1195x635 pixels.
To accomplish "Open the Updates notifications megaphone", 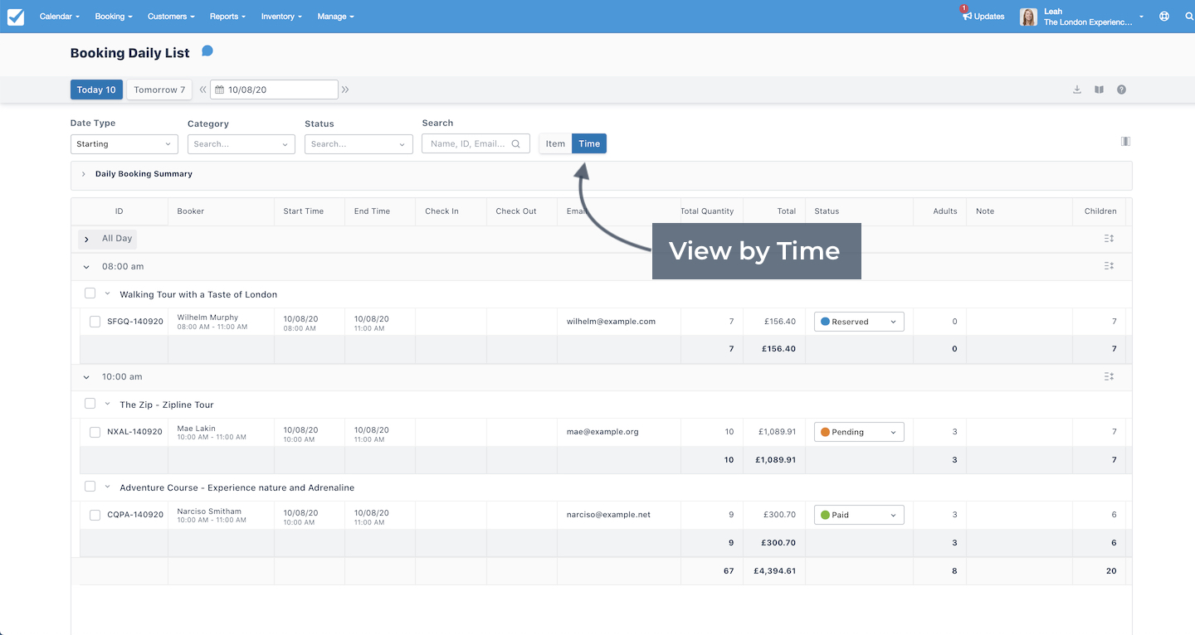I will pyautogui.click(x=967, y=16).
